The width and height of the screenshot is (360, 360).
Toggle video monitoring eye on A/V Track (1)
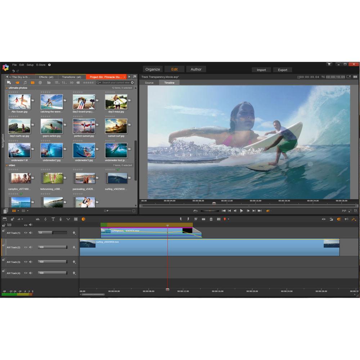tap(25, 233)
